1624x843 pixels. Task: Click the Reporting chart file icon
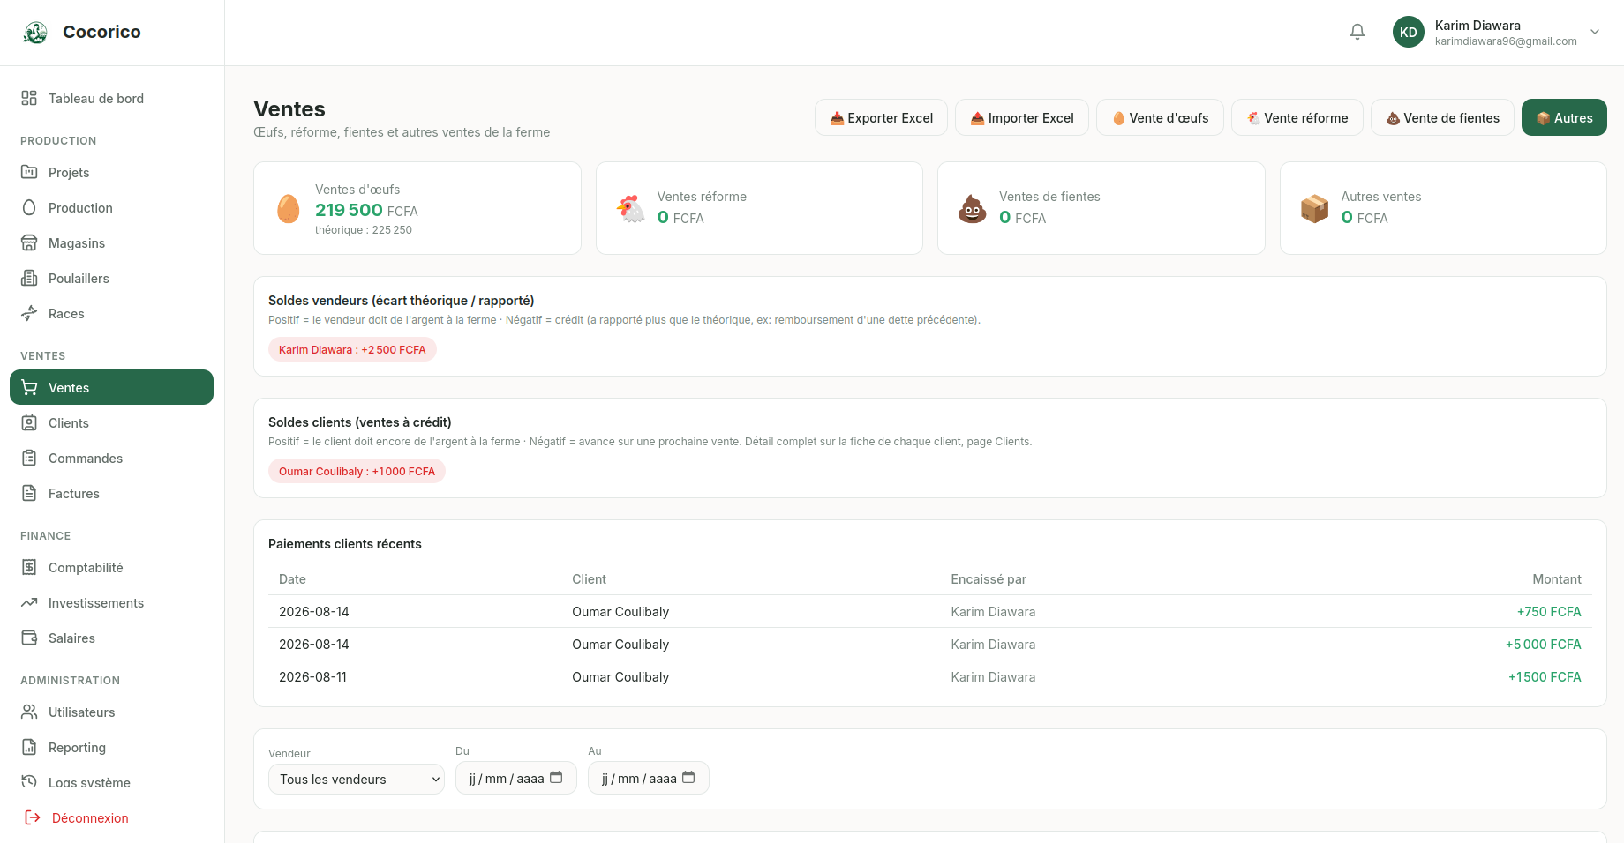point(29,747)
